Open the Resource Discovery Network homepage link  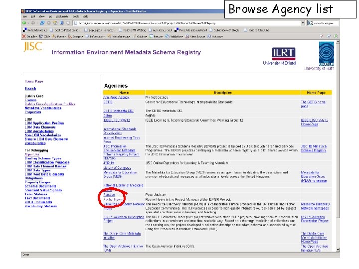click(315, 206)
